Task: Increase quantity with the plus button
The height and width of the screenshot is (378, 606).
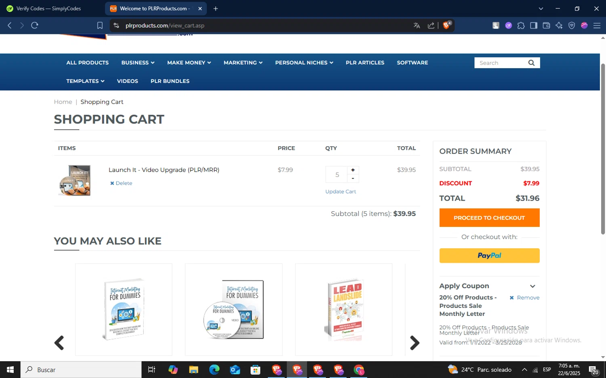Action: (353, 170)
